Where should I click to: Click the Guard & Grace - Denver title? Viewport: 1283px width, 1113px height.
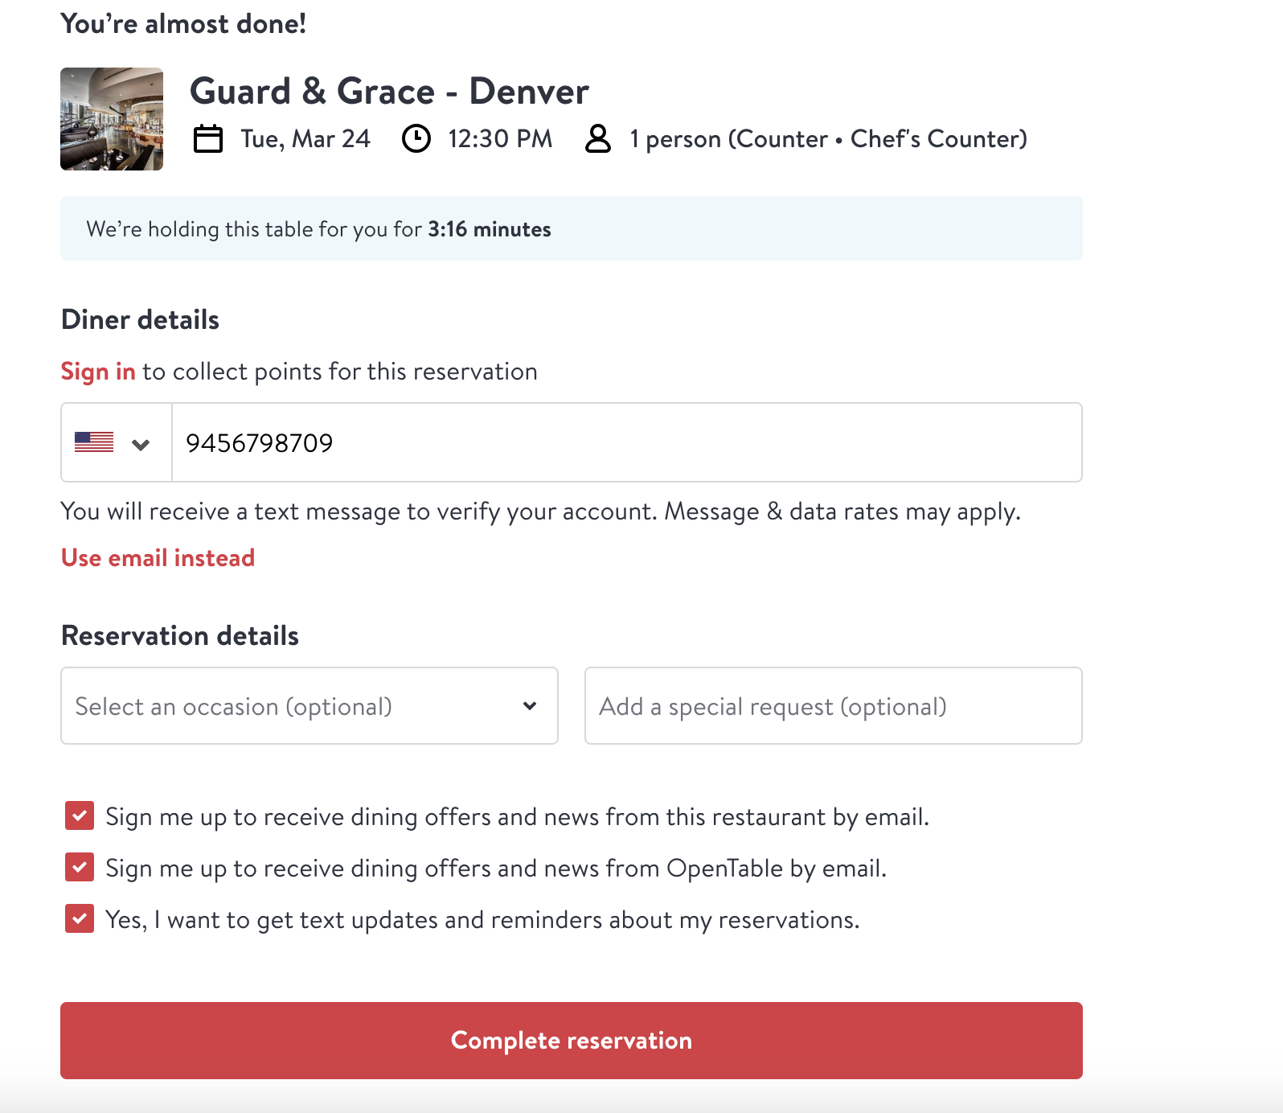click(389, 92)
